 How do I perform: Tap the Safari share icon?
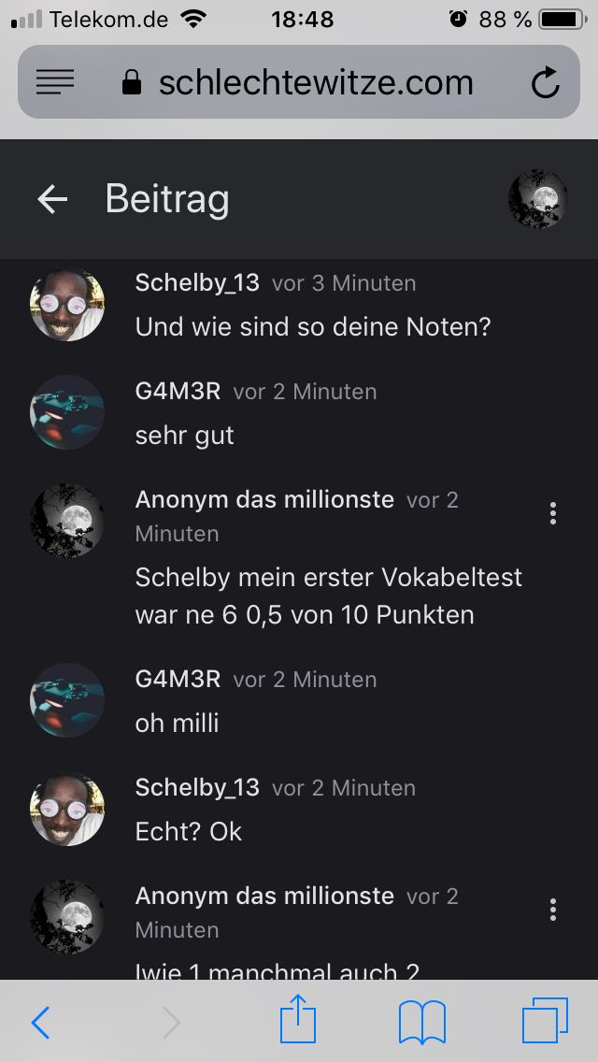298,1019
